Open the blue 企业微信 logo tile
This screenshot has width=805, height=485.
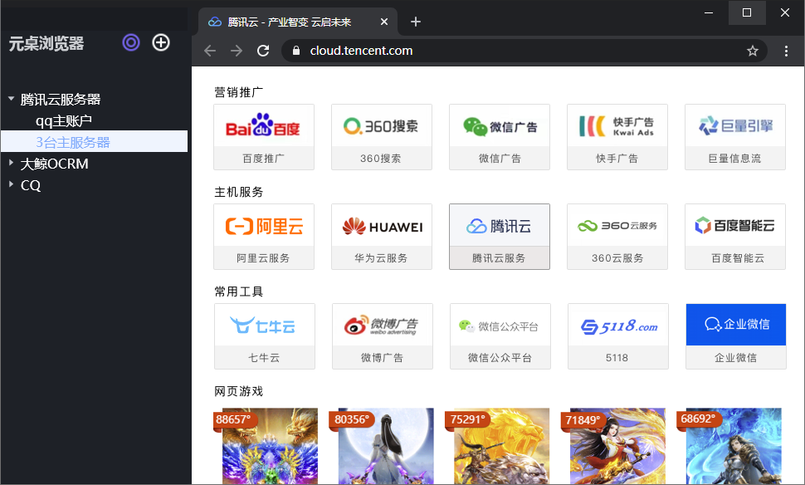(735, 325)
